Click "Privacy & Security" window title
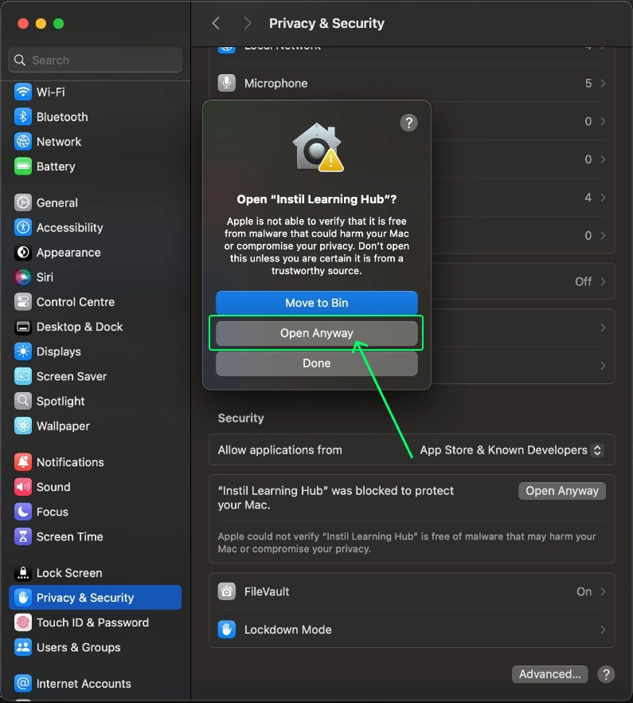 point(326,23)
